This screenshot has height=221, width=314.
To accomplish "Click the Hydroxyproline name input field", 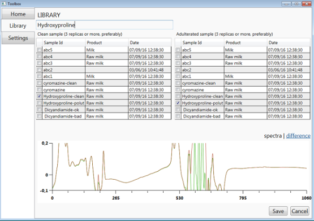I will [x=105, y=25].
